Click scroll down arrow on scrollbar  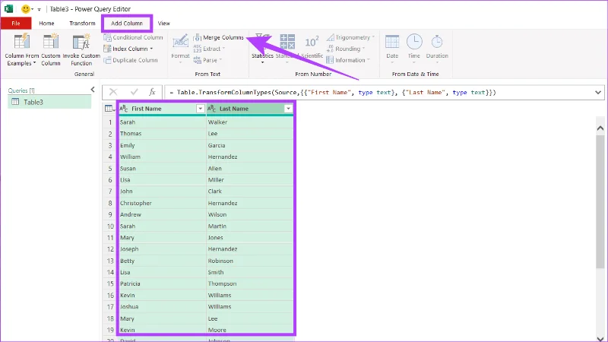600,338
